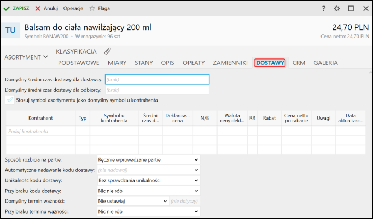
Task: Switch to the ZAMIENNIKI tab
Action: [x=230, y=63]
